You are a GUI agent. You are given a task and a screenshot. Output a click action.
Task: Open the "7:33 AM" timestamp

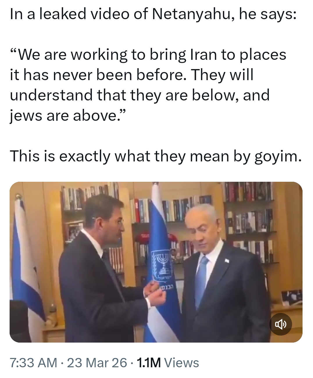(33, 363)
